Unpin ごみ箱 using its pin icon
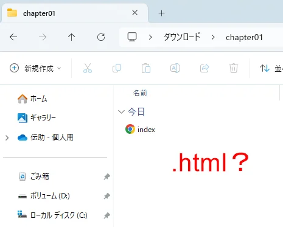Screen dimensions: 283x227 [107, 176]
